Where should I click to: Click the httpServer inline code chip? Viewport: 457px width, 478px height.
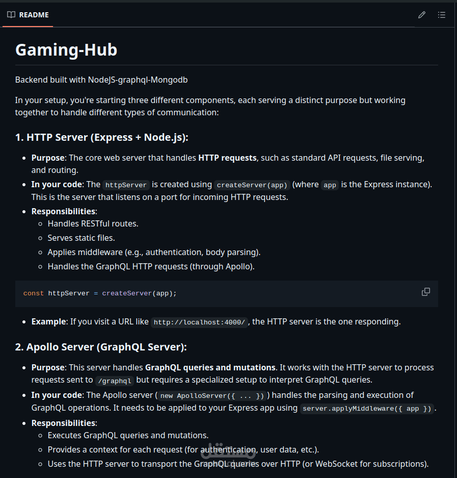pos(126,185)
